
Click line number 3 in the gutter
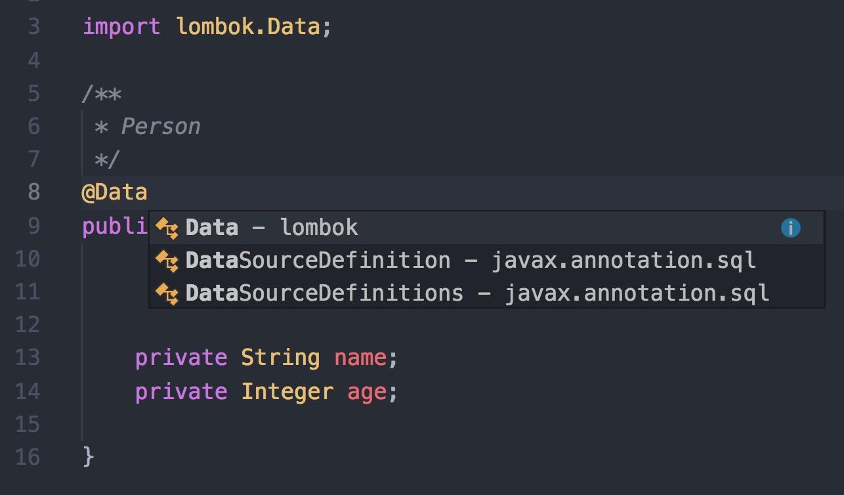(28, 26)
